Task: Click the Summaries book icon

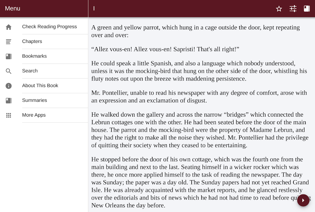Action: tap(9, 100)
